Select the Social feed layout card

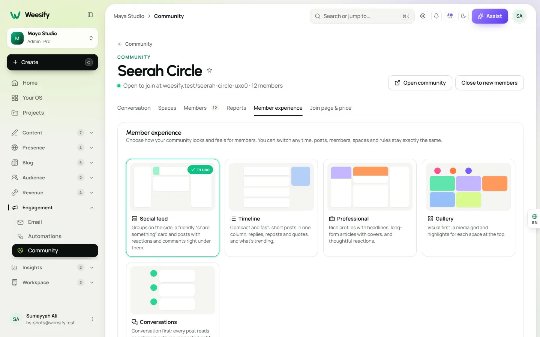[x=172, y=208]
